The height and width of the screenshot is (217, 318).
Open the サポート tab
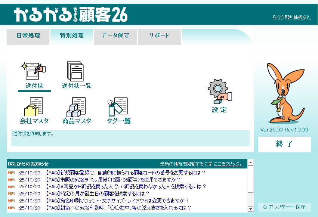pos(159,36)
